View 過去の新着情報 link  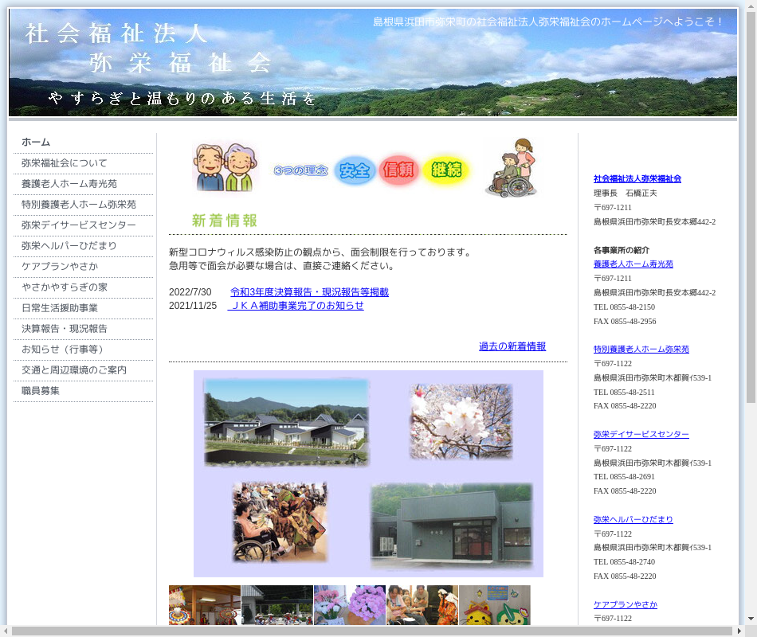pyautogui.click(x=512, y=346)
